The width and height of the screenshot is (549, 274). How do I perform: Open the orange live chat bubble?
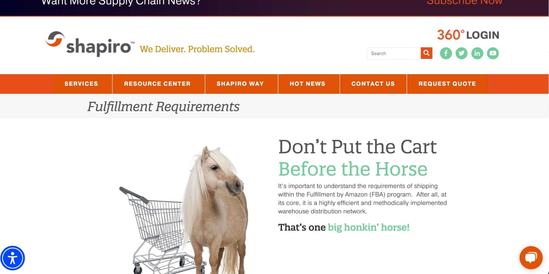pyautogui.click(x=531, y=258)
